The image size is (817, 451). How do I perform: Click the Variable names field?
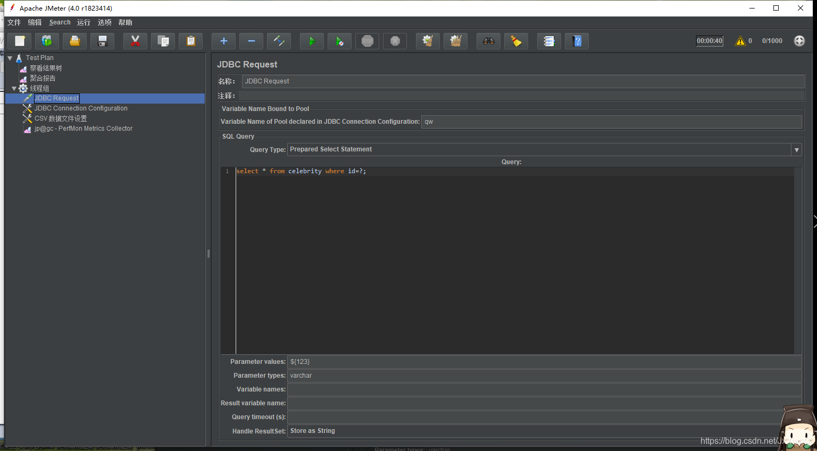pyautogui.click(x=545, y=389)
